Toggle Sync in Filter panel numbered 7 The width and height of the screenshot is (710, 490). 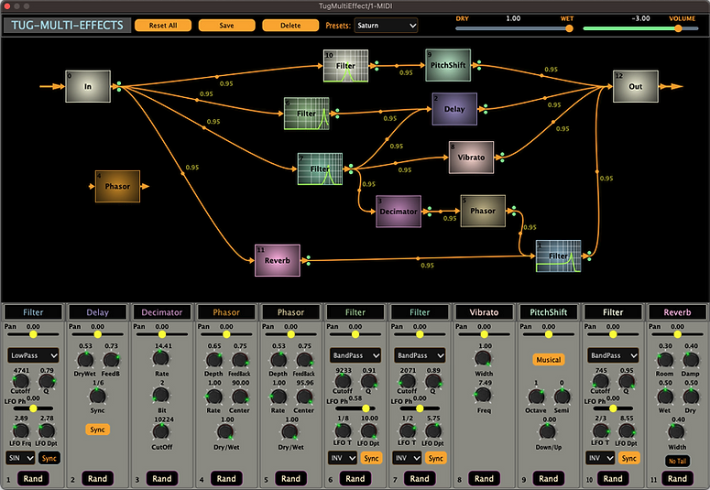point(435,458)
